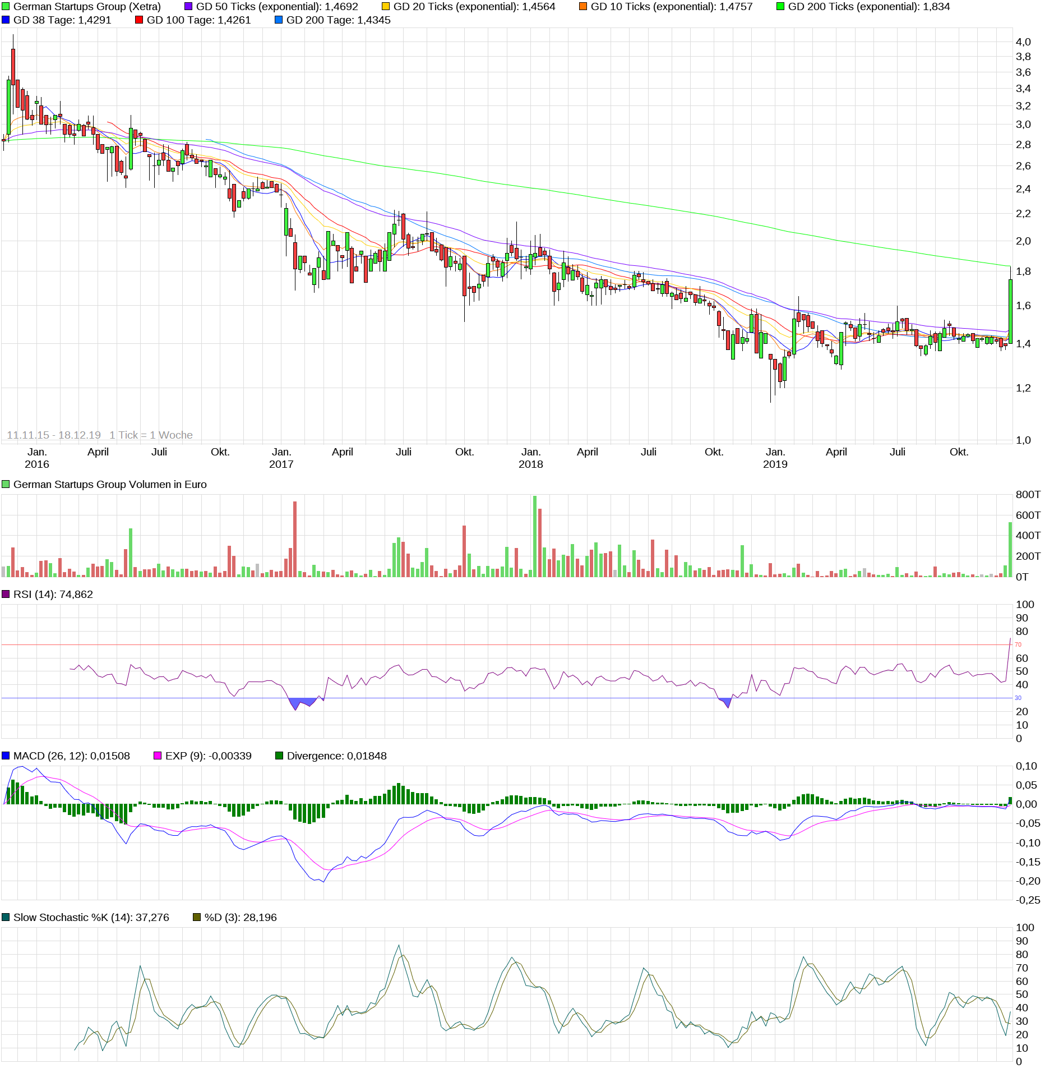Click the teal Slow Stochastic %K legend square
1054x1073 pixels.
tap(6, 918)
